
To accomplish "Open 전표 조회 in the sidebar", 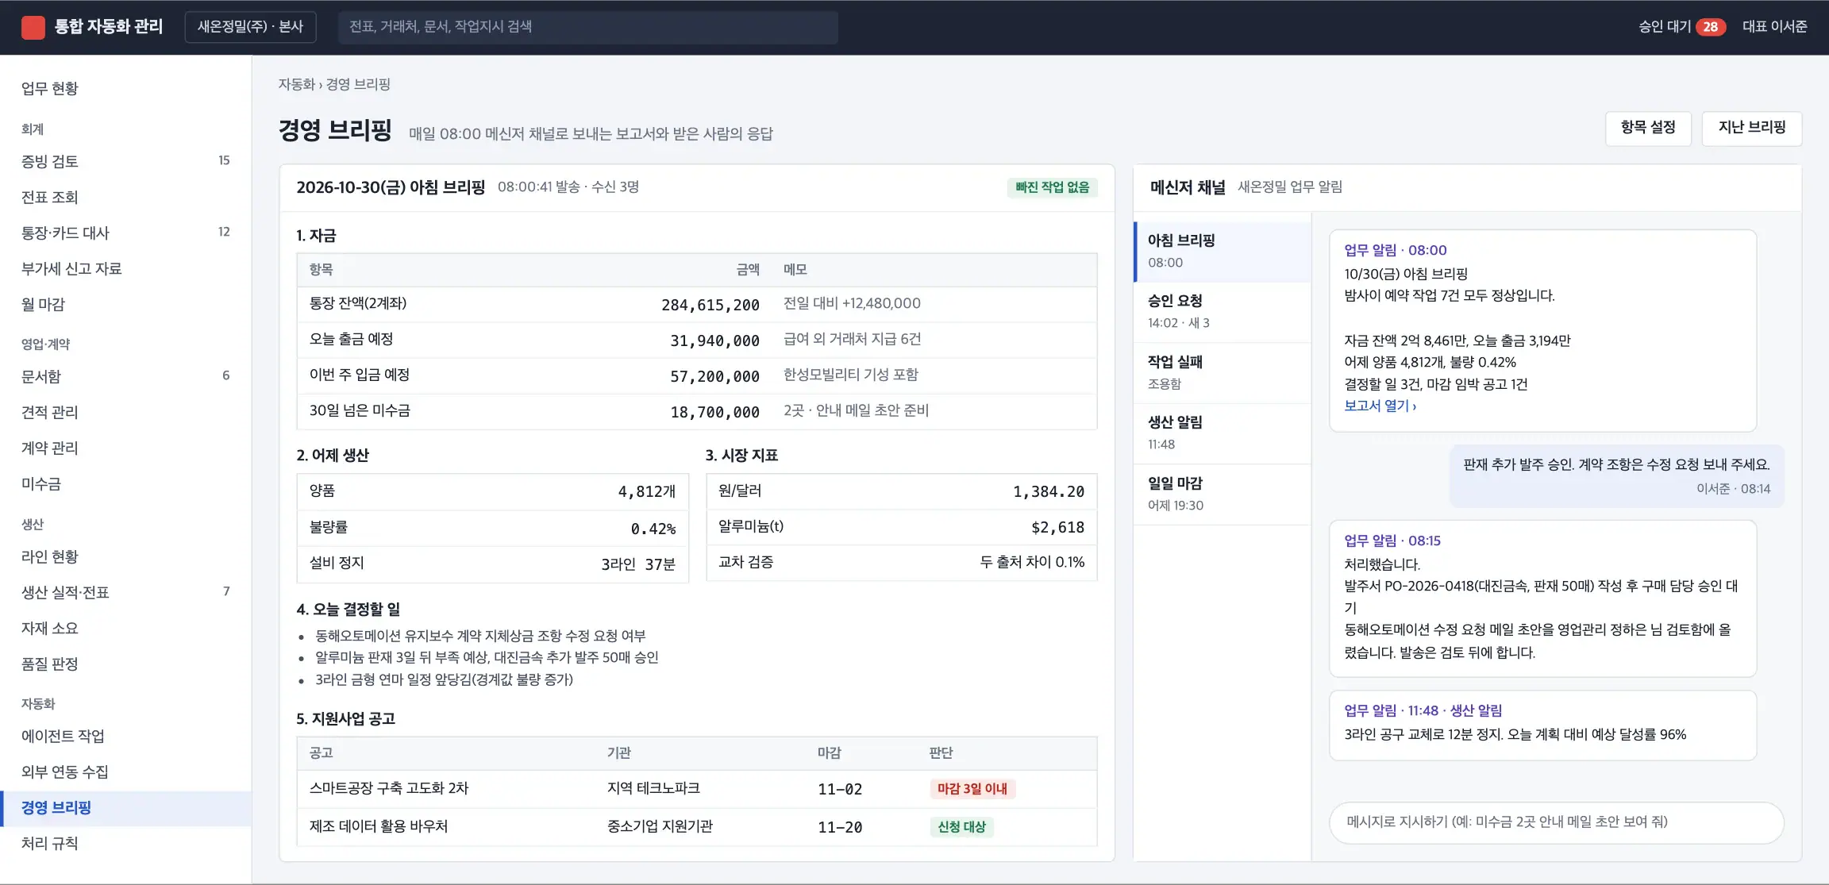I will (x=125, y=197).
